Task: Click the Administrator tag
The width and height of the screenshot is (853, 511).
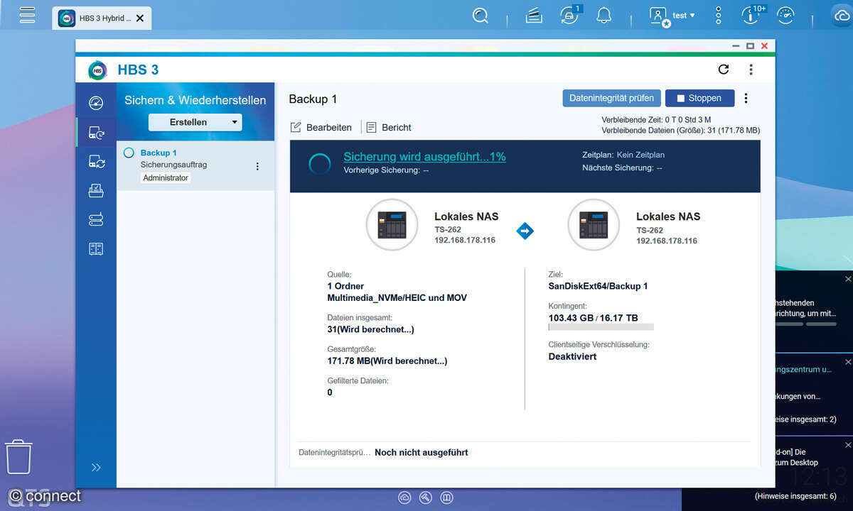Action: tap(166, 178)
